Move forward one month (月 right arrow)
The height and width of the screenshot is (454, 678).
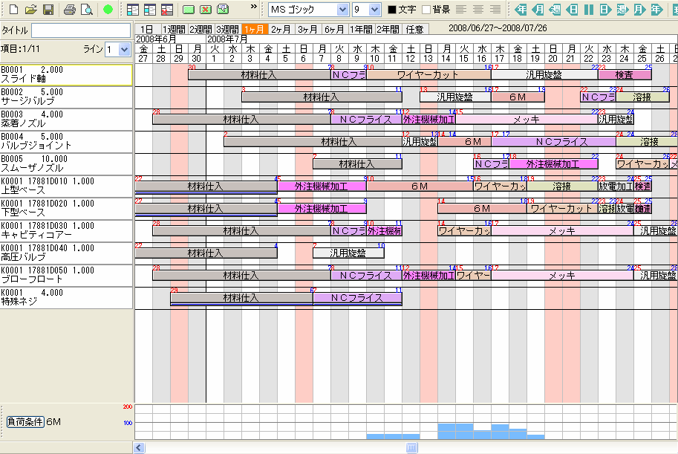tap(639, 9)
